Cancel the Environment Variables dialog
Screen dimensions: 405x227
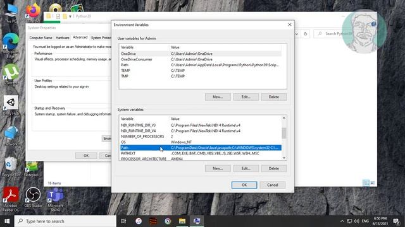(x=273, y=185)
